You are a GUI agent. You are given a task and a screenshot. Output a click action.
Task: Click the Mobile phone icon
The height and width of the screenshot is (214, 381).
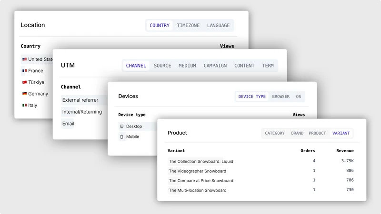(122, 137)
